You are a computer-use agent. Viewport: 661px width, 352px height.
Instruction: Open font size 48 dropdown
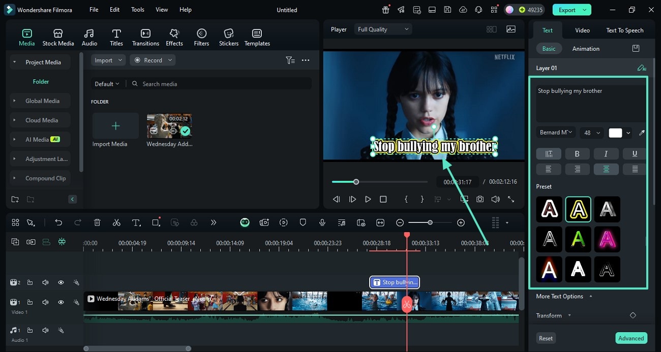591,133
